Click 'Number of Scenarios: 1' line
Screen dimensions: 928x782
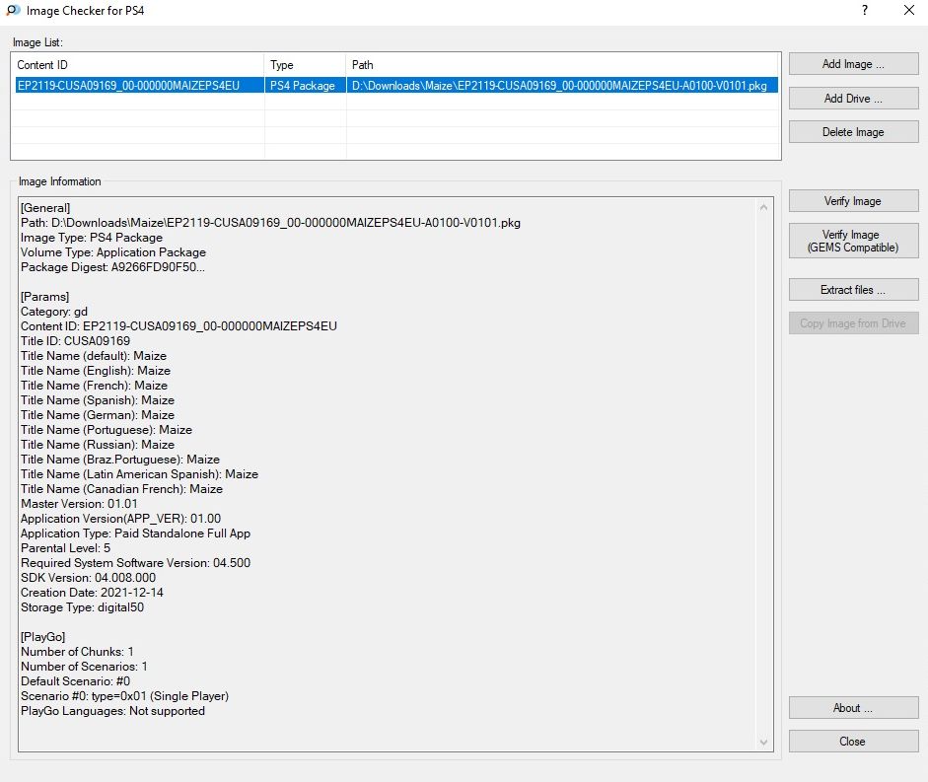[x=84, y=667]
